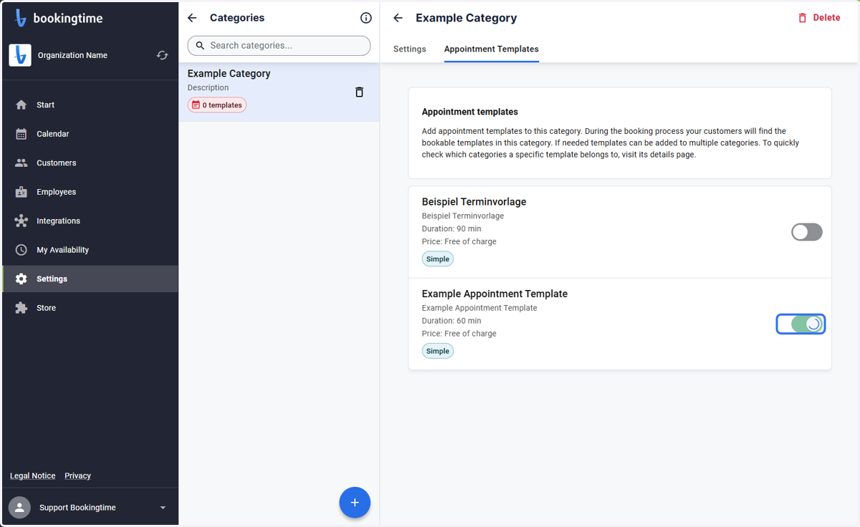This screenshot has height=527, width=860.
Task: Click the Integrations hub icon
Action: 21,221
